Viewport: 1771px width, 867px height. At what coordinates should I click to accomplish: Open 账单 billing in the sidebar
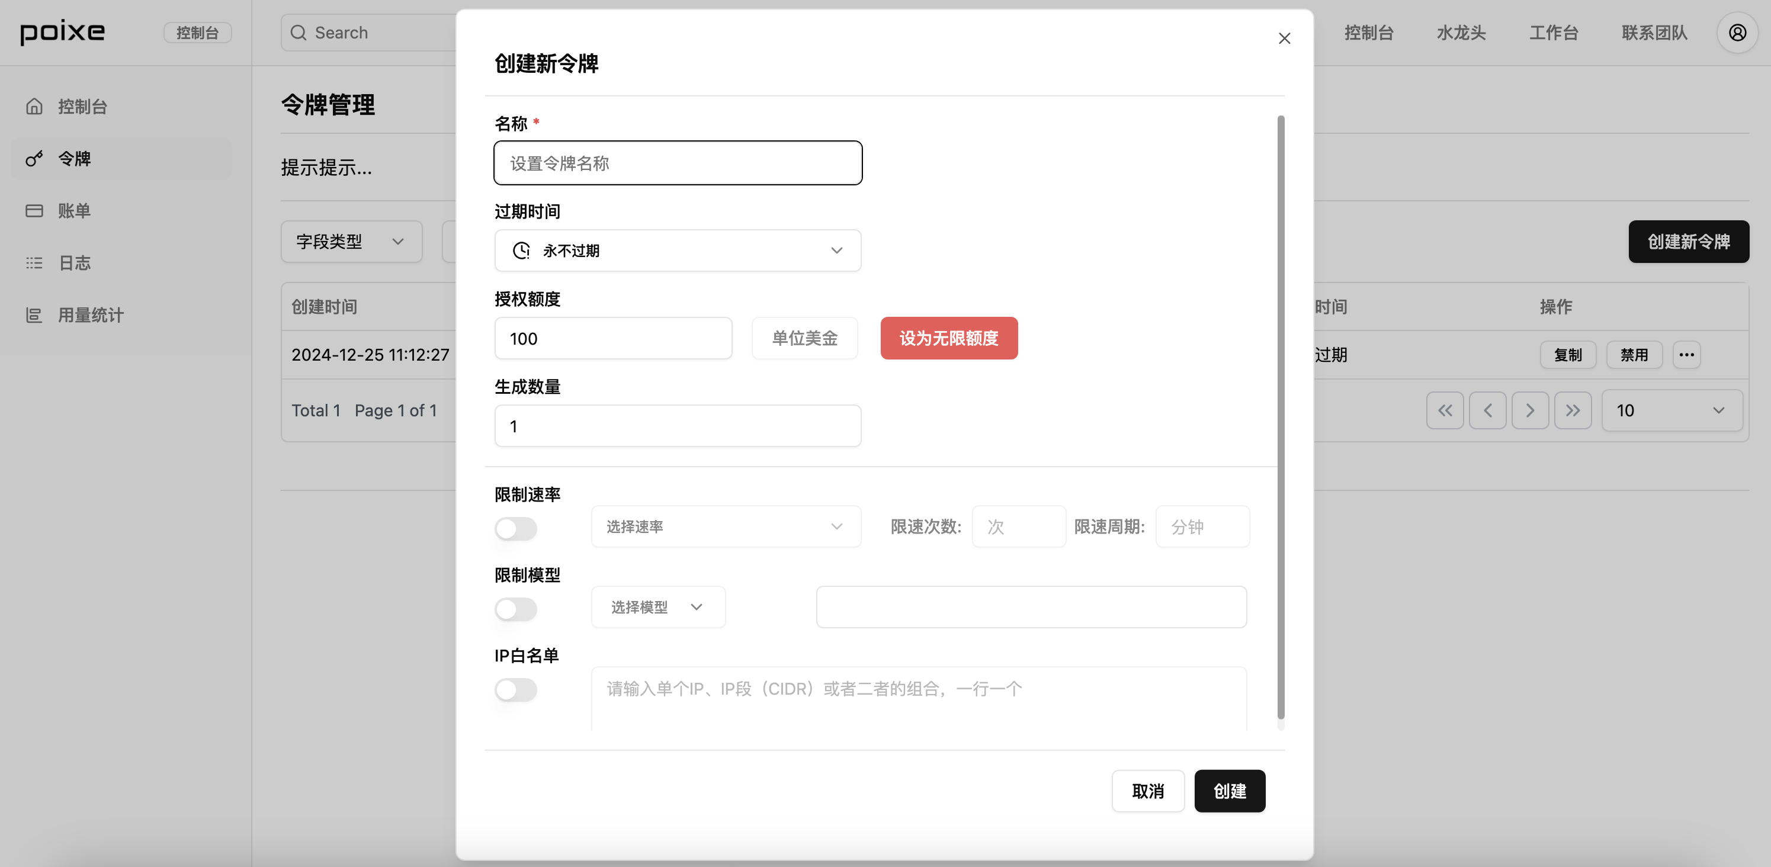tap(73, 210)
